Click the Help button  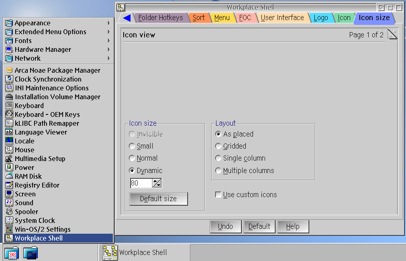pyautogui.click(x=293, y=226)
